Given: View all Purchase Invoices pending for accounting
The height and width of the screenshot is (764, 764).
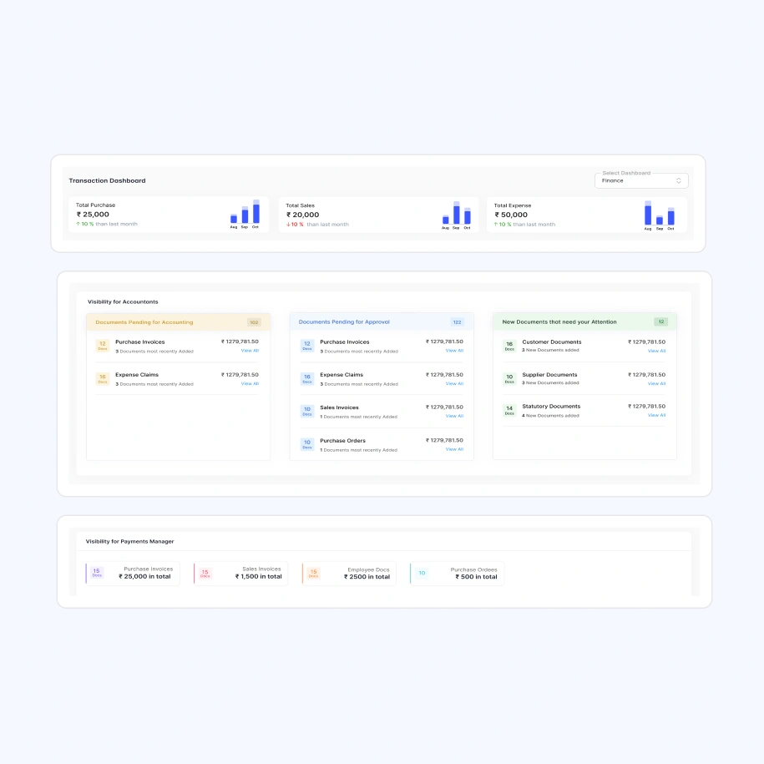Looking at the screenshot, I should [x=250, y=351].
